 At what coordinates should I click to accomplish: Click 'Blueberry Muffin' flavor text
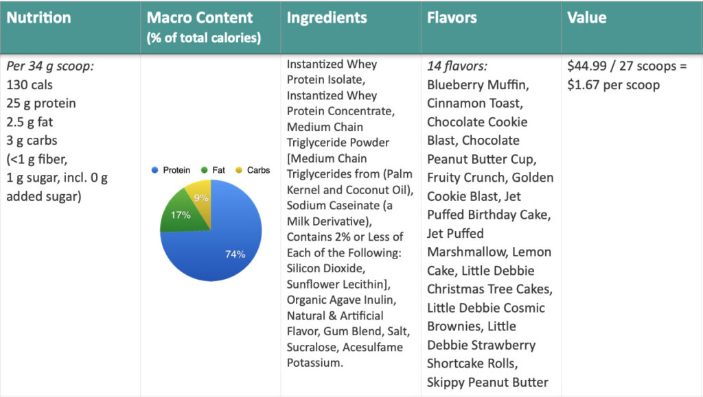[x=478, y=84]
